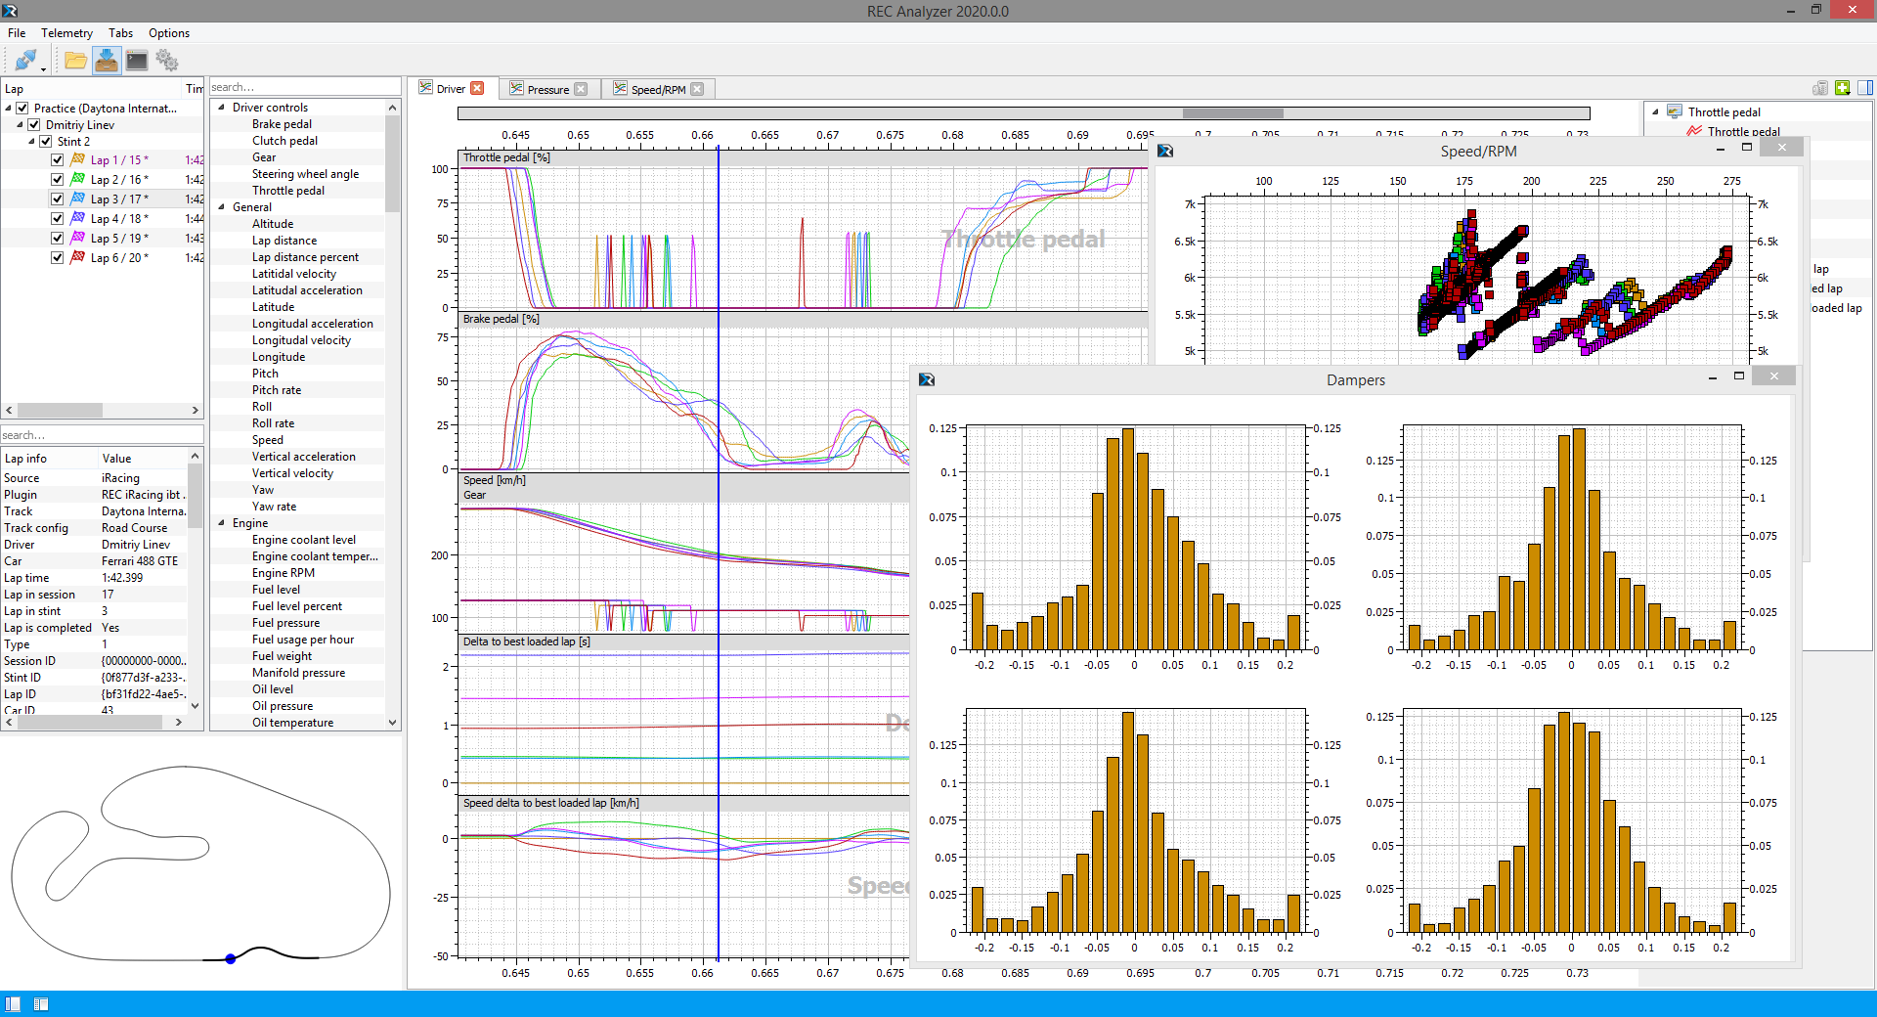Click the connect plug icon in toolbar
Image resolution: width=1877 pixels, height=1017 pixels.
[x=26, y=61]
